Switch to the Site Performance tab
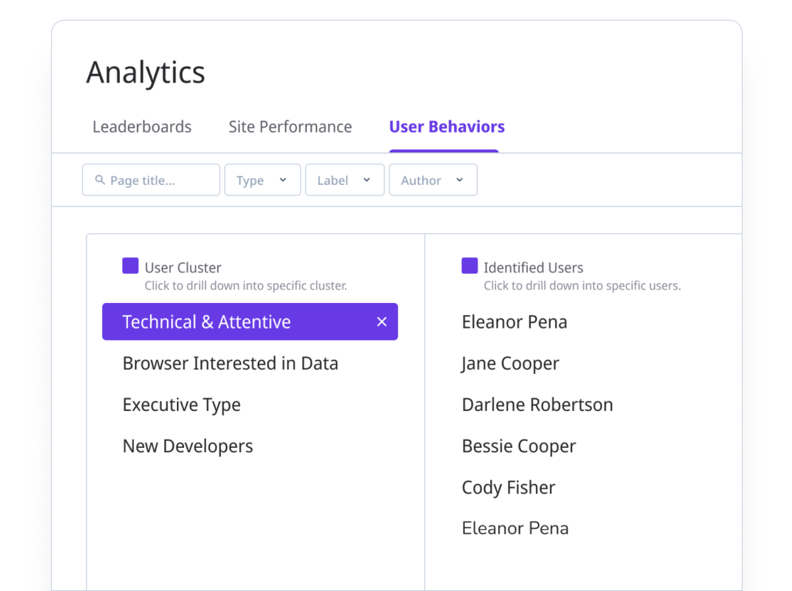This screenshot has height=591, width=792. pyautogui.click(x=290, y=127)
